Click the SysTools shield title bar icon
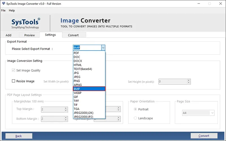The image size is (226, 141). click(4, 3)
